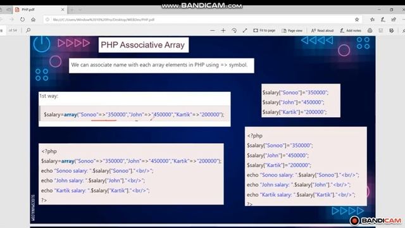Open a new tab with plus button
This screenshot has width=405, height=228.
(72, 10)
